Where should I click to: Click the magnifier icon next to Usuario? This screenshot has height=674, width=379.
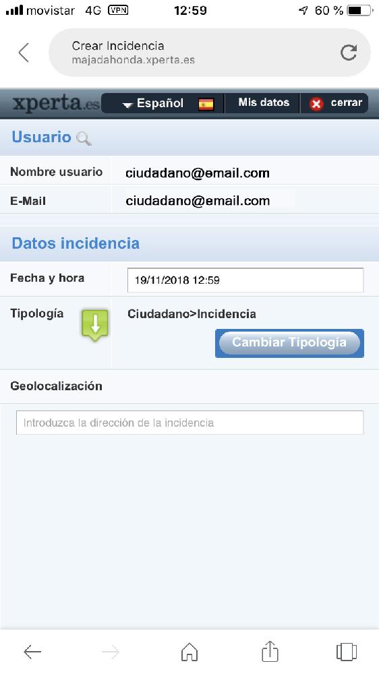[84, 138]
